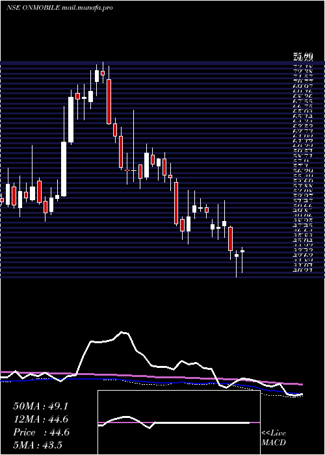325x455 pixels.
Task: Open the MACD inset chart panel
Action: tap(179, 422)
